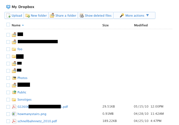The width and height of the screenshot is (179, 125).
Task: Select the checkbox for Sonstiges folder
Action: coord(8,100)
